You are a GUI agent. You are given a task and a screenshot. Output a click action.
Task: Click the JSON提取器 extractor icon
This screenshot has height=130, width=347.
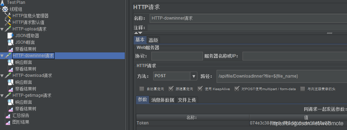(11, 36)
